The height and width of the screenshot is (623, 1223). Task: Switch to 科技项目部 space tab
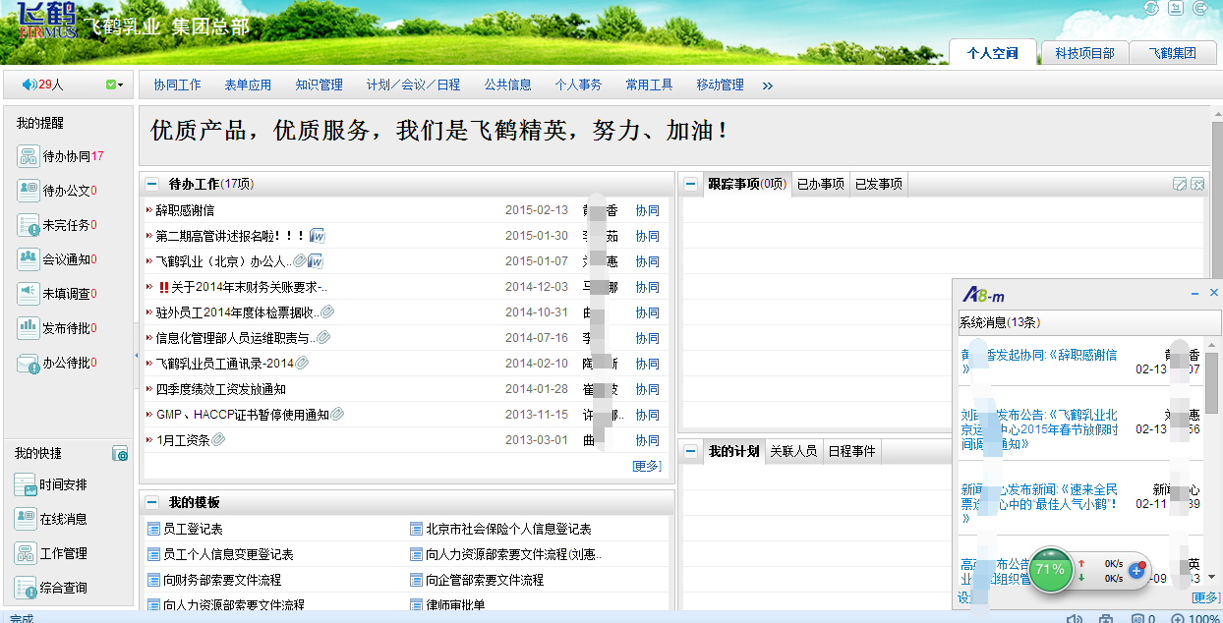pos(1084,54)
